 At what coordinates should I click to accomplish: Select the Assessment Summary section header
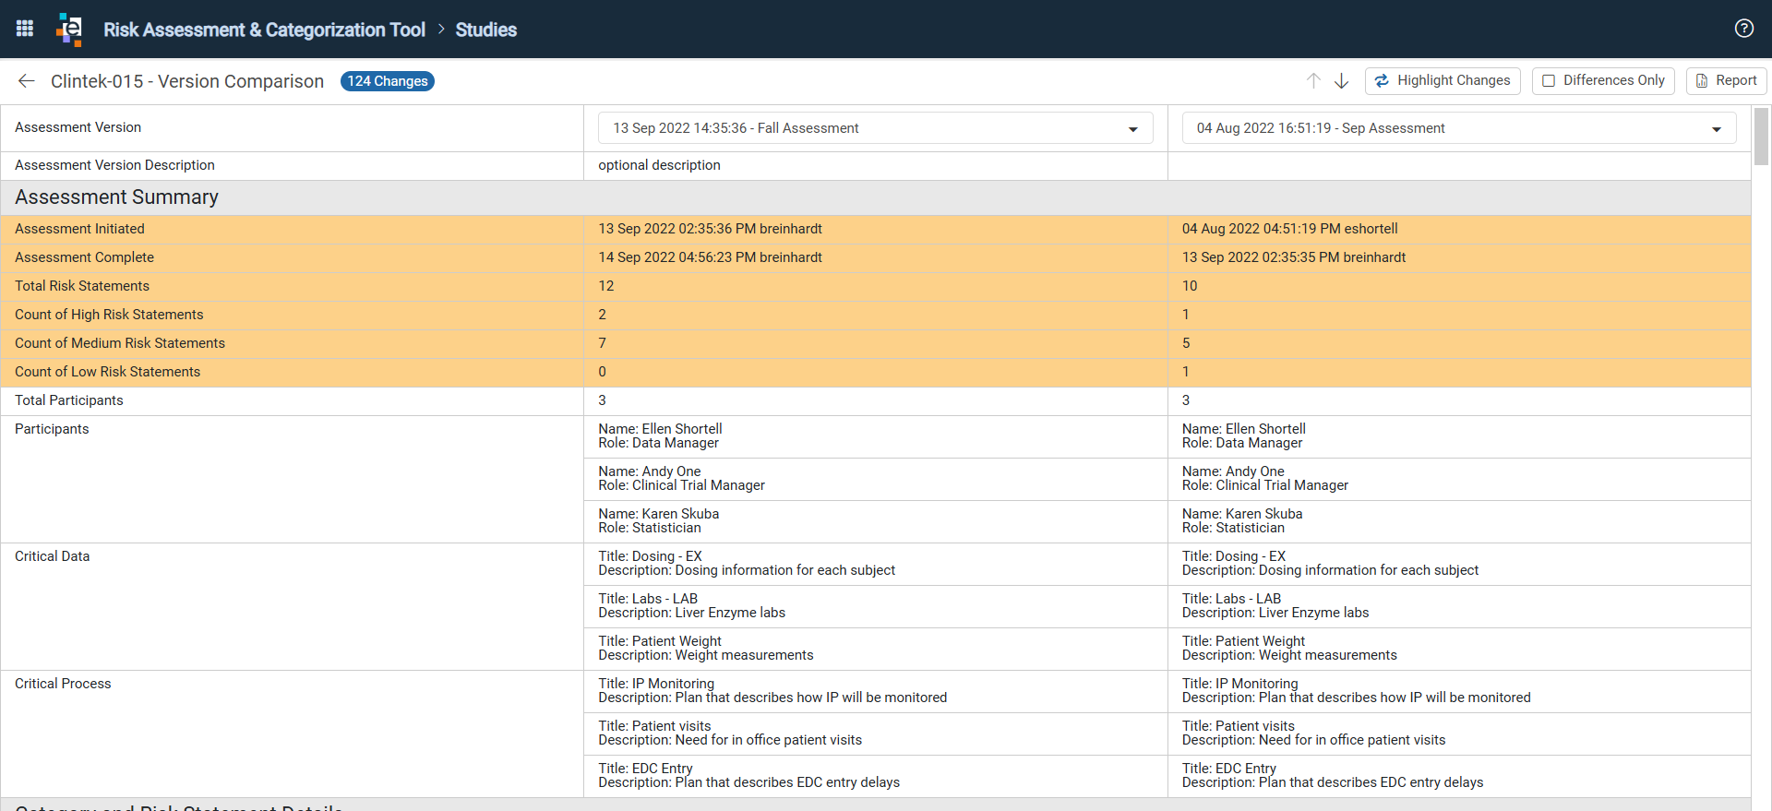click(876, 197)
